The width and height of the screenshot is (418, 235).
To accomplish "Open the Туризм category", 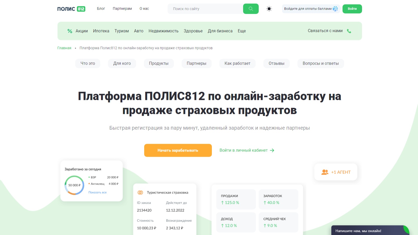I will 122,31.
